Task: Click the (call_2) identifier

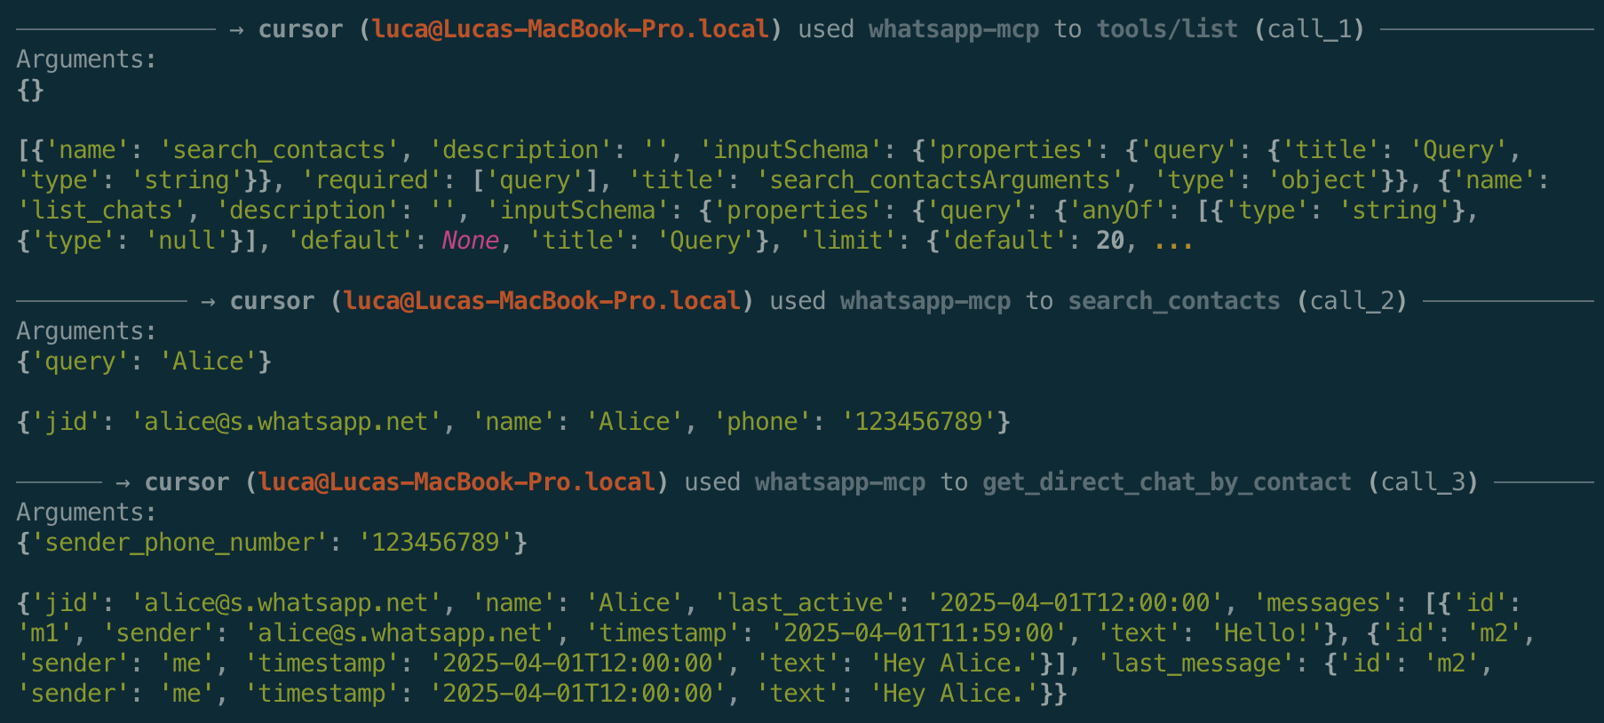Action: point(1352,301)
